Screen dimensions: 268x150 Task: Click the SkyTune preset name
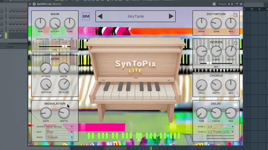[x=136, y=16]
